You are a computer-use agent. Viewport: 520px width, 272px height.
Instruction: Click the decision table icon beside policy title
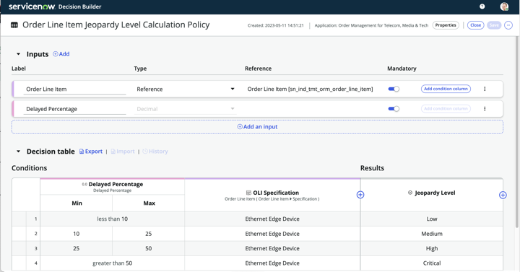click(14, 25)
